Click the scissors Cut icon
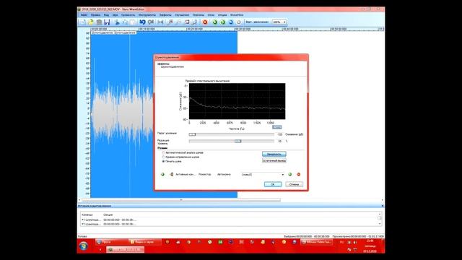Viewport: 462px width, 260px height. 117,22
